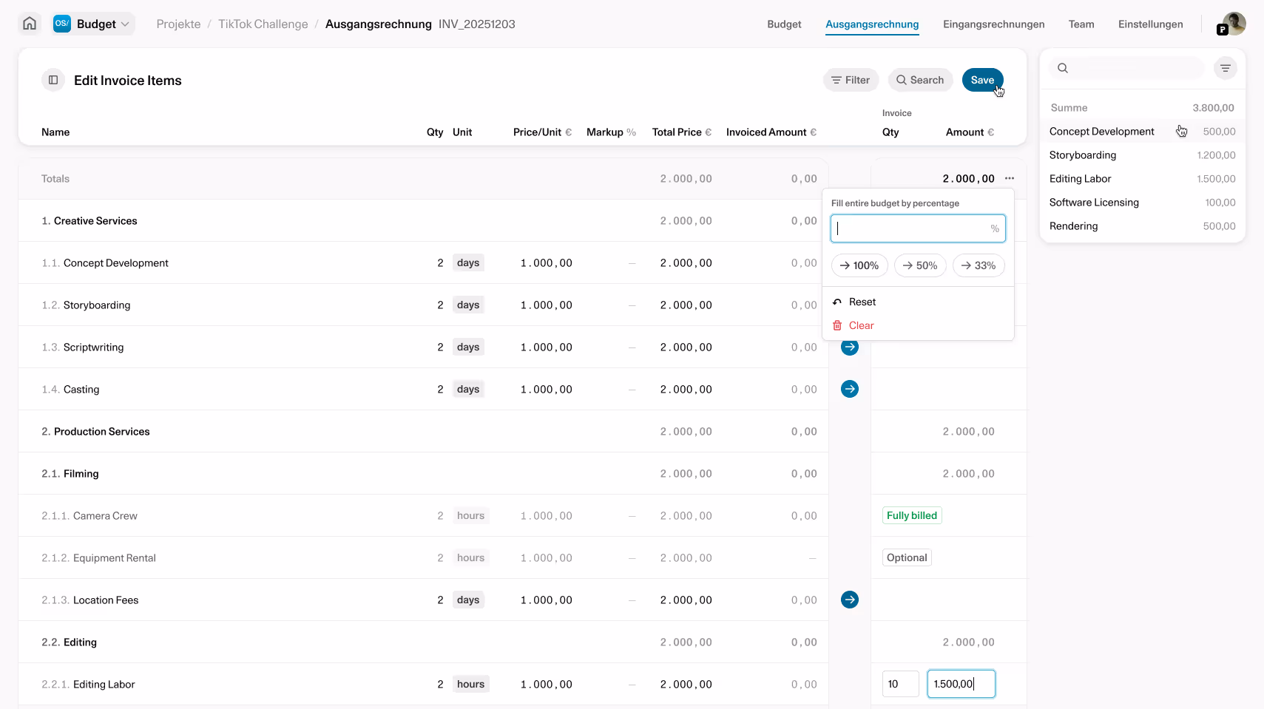Open the Budget workspace dropdown

(92, 23)
